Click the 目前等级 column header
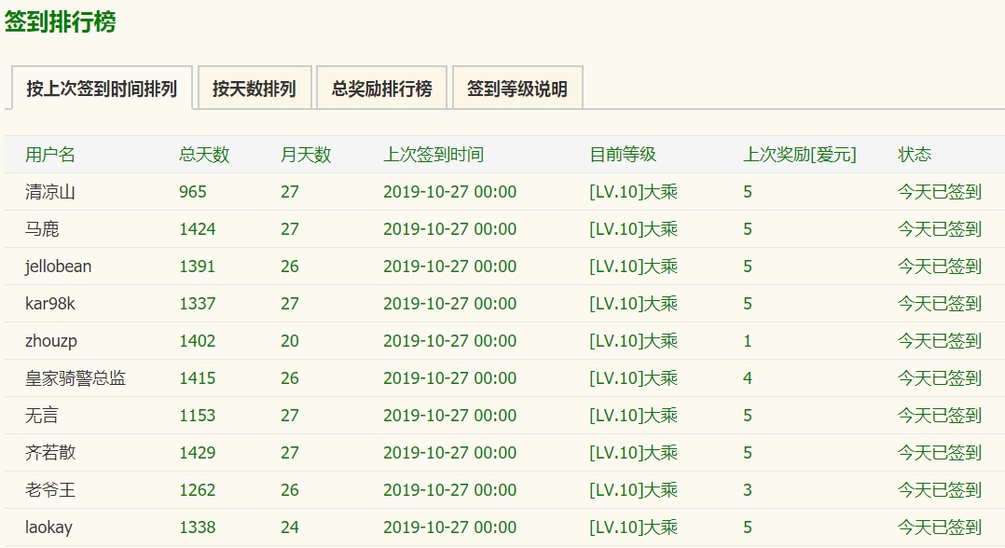 point(623,155)
